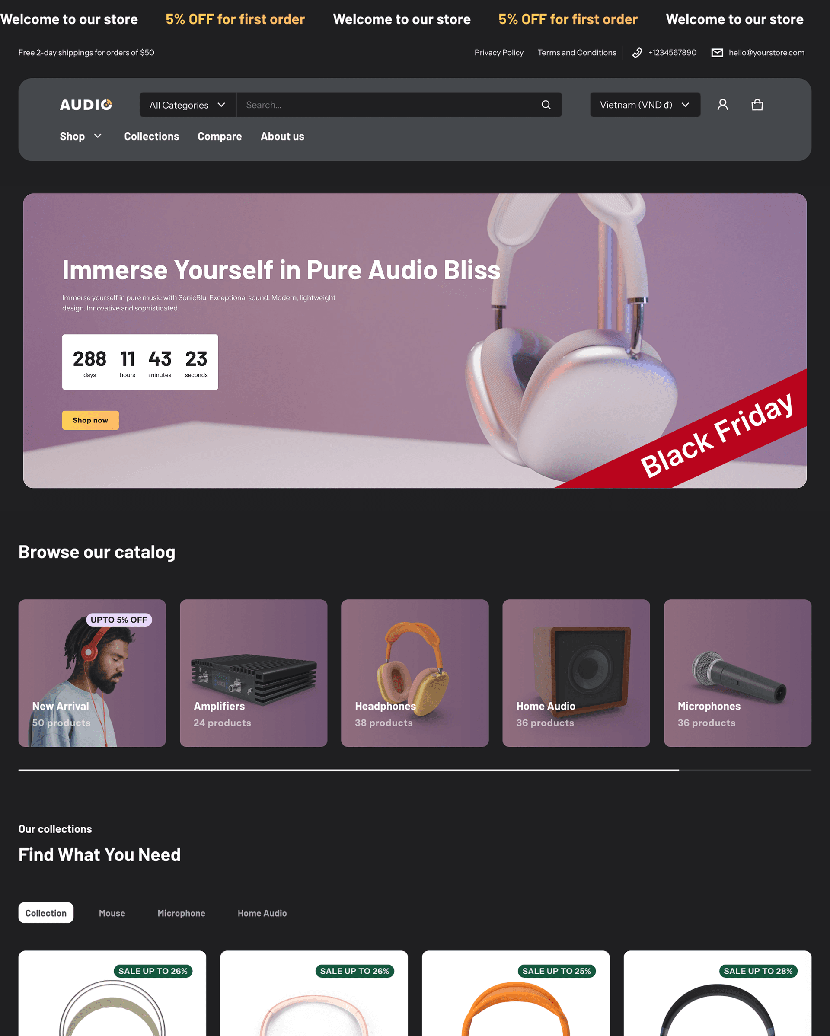The height and width of the screenshot is (1036, 830).
Task: Click the envelope email icon
Action: [717, 52]
